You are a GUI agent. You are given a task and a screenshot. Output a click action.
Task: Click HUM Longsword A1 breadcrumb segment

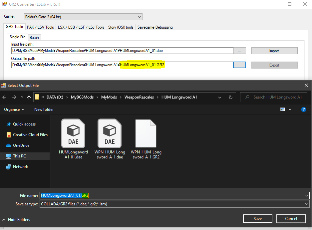(179, 97)
